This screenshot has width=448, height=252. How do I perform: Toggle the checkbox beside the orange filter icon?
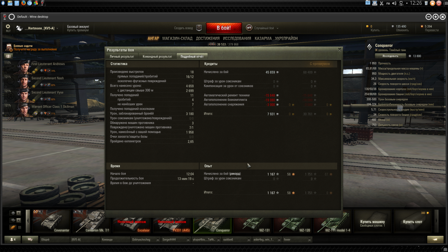coord(20,227)
